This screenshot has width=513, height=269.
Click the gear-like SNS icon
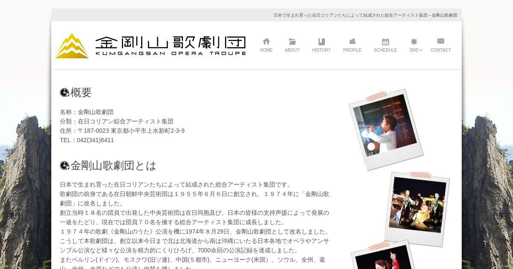click(x=414, y=41)
